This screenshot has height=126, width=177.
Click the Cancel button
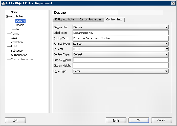161,120
